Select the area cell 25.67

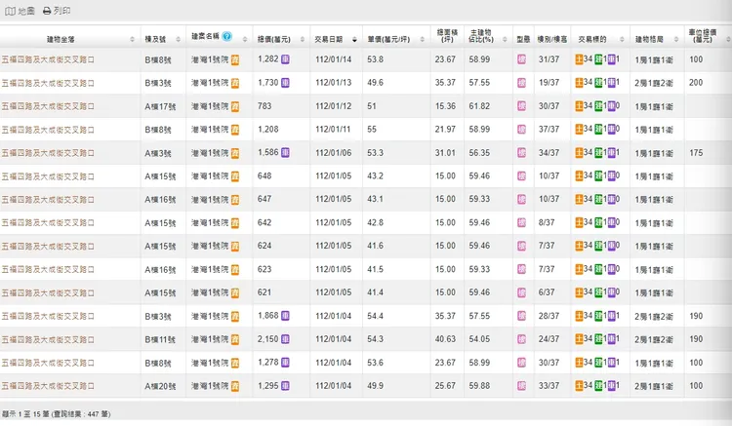(x=445, y=385)
